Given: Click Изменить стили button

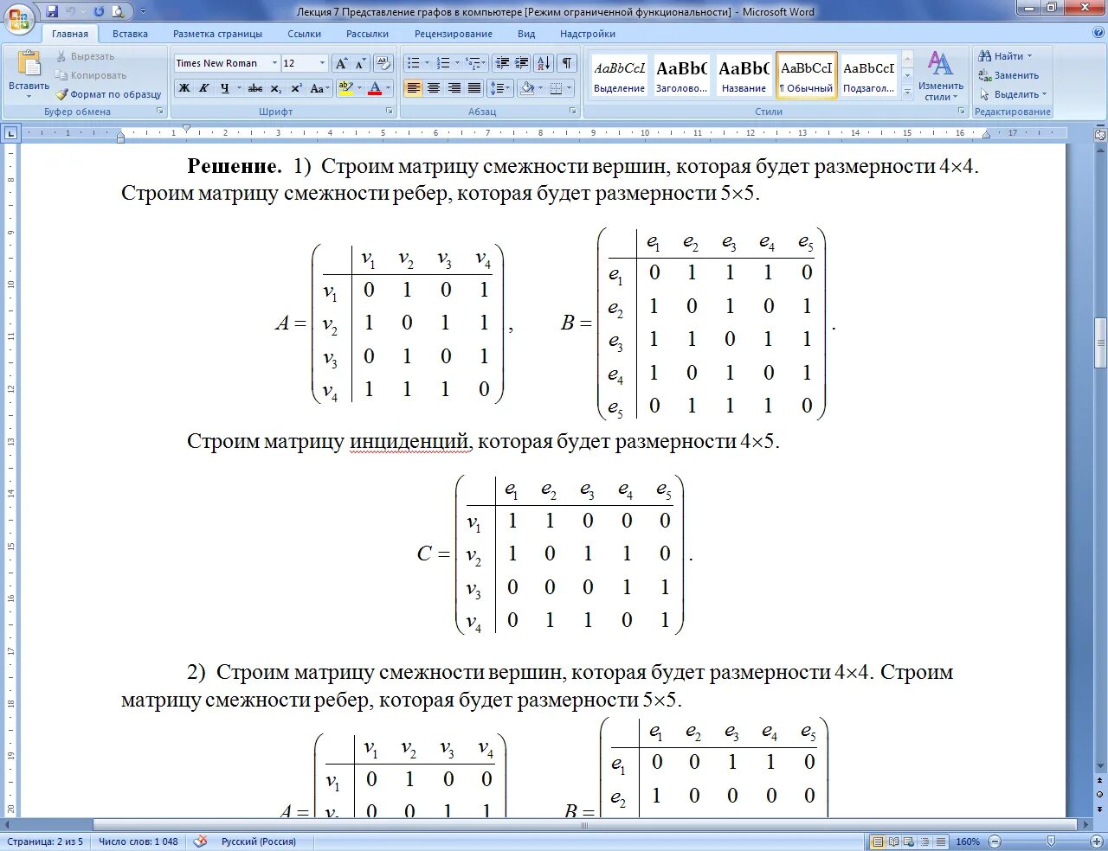Looking at the screenshot, I should pos(941,76).
